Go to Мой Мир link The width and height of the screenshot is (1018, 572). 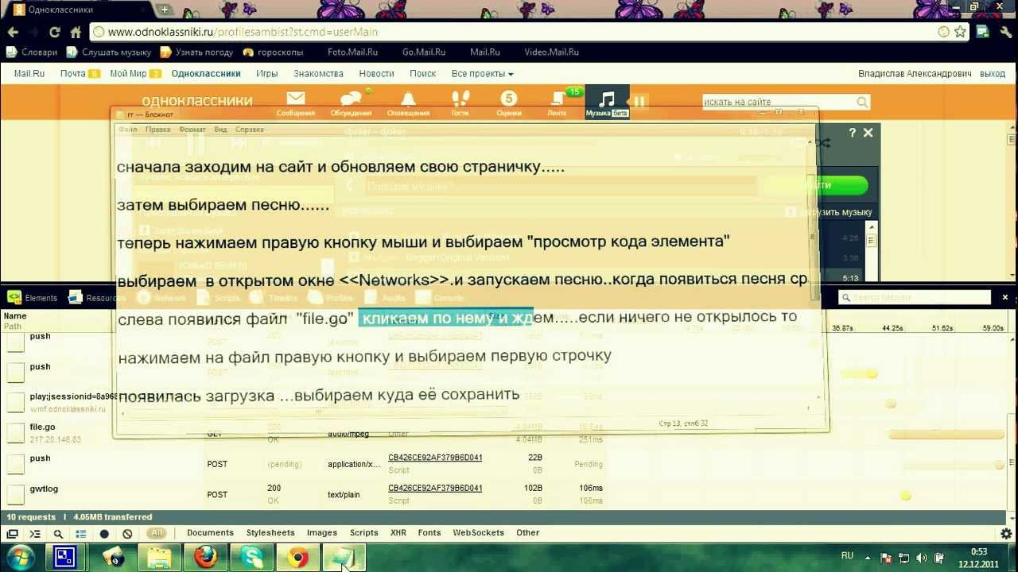click(128, 73)
